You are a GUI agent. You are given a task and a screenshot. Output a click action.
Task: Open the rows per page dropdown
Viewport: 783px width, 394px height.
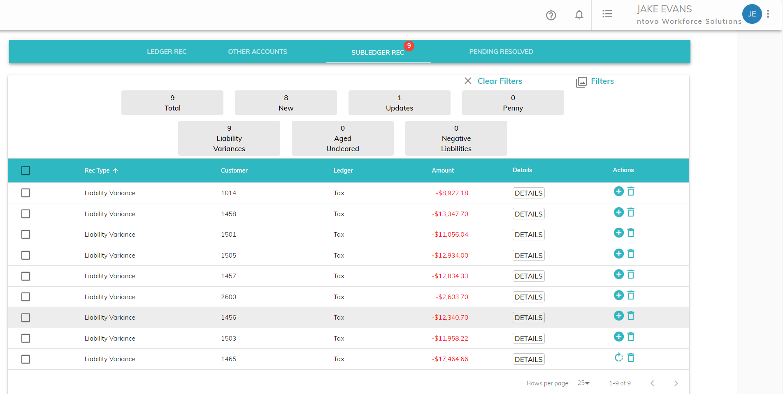click(x=583, y=383)
